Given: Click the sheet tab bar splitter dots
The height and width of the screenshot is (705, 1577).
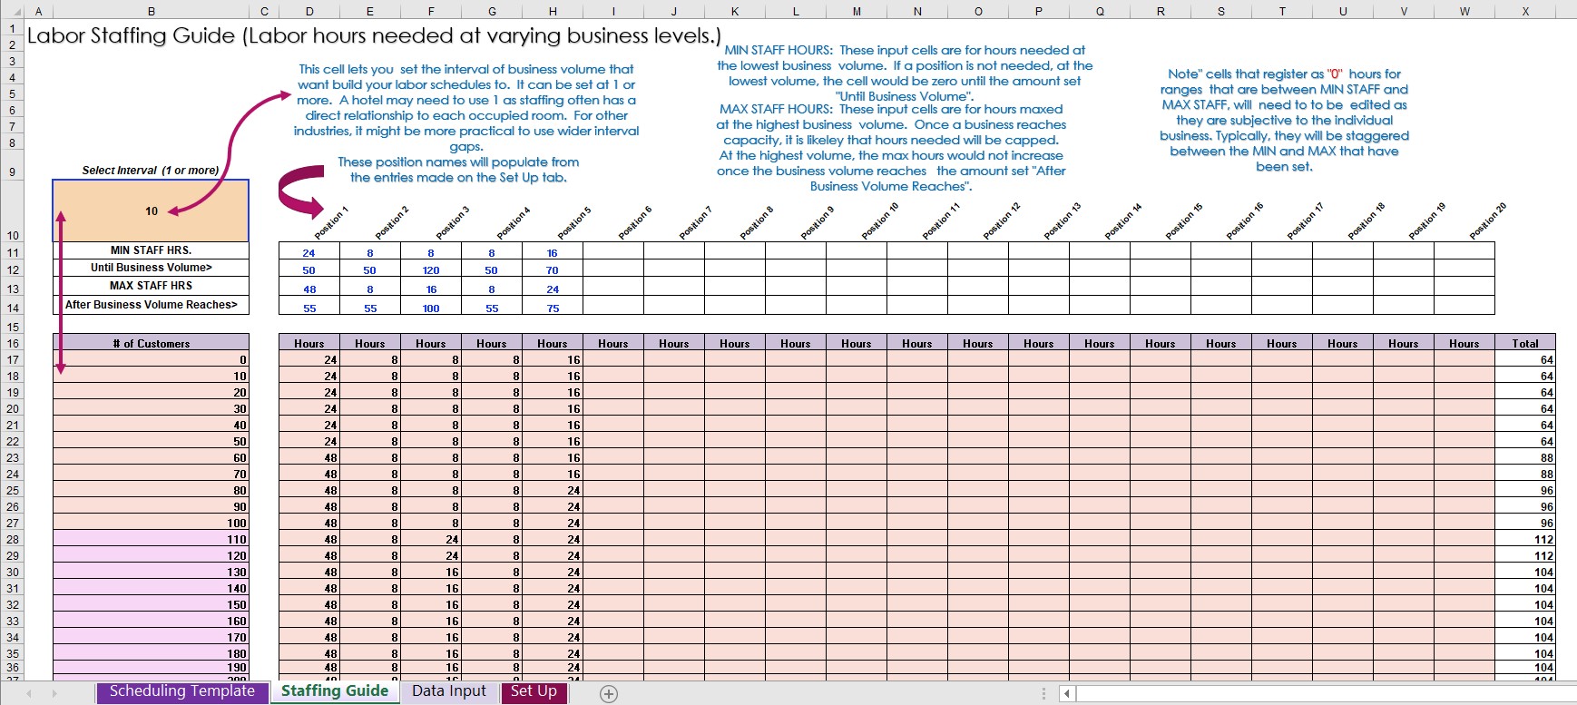Looking at the screenshot, I should click(1044, 694).
